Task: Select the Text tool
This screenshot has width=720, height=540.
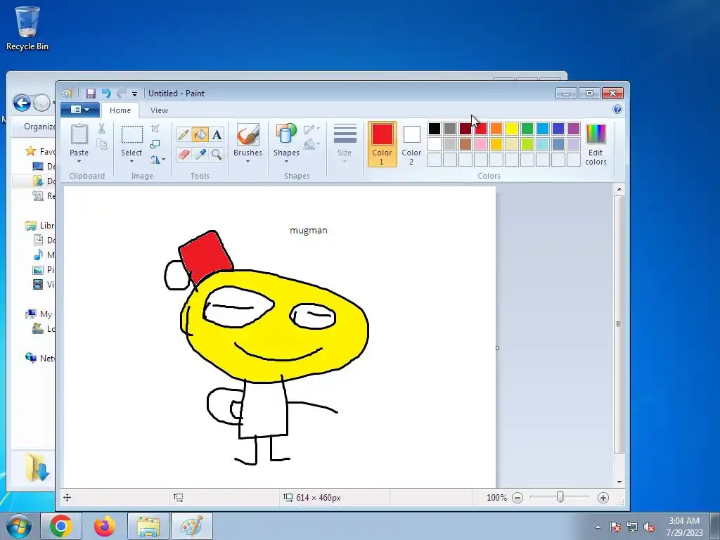Action: pyautogui.click(x=217, y=134)
